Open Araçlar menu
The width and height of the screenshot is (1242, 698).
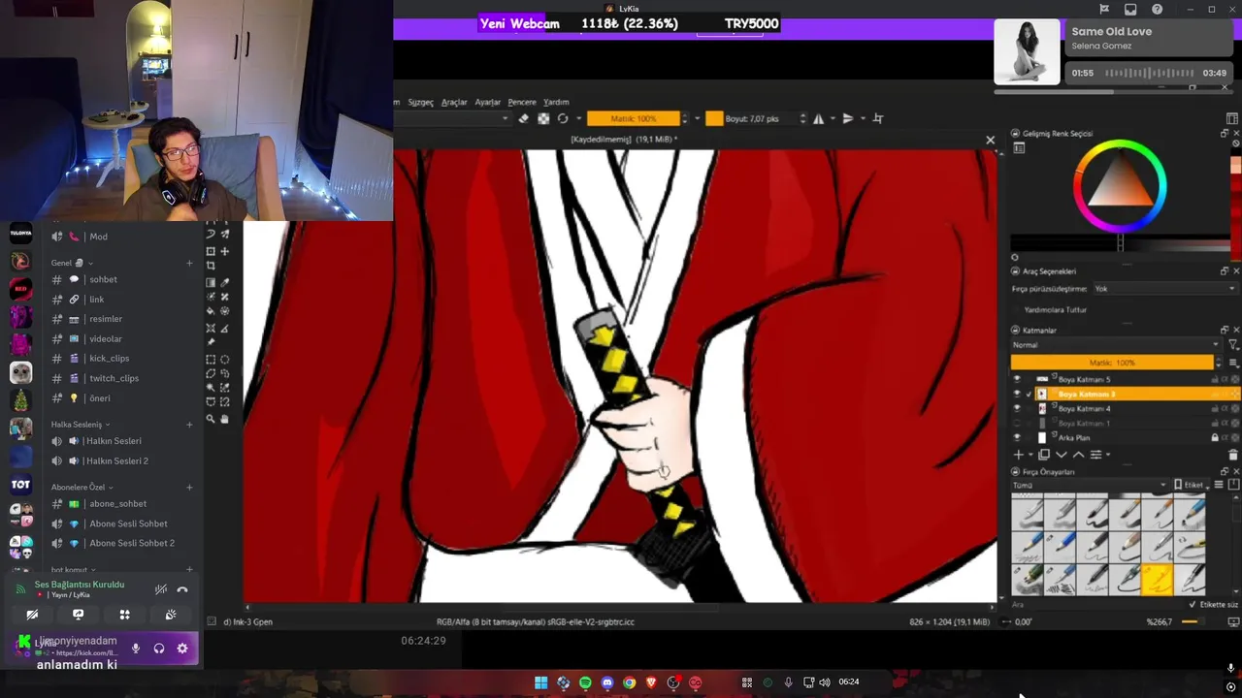[454, 102]
